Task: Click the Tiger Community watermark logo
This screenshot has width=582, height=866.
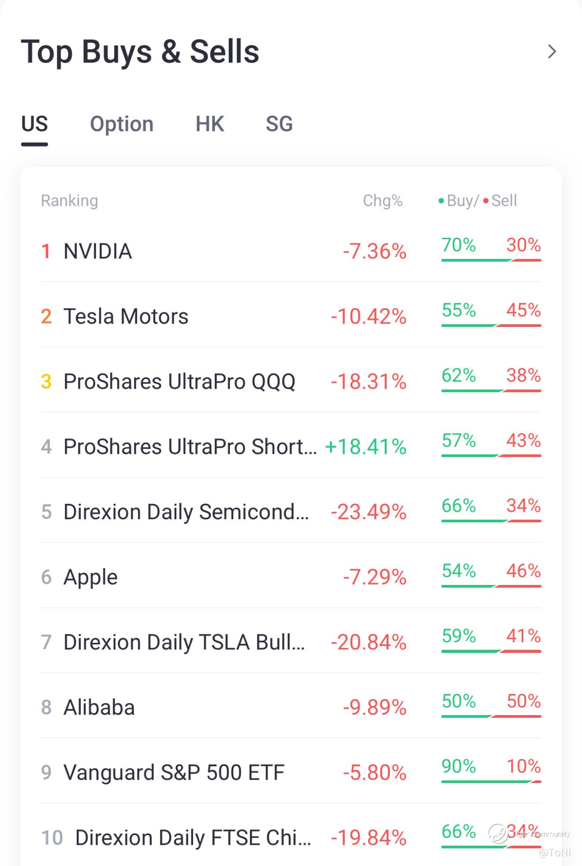Action: click(498, 833)
